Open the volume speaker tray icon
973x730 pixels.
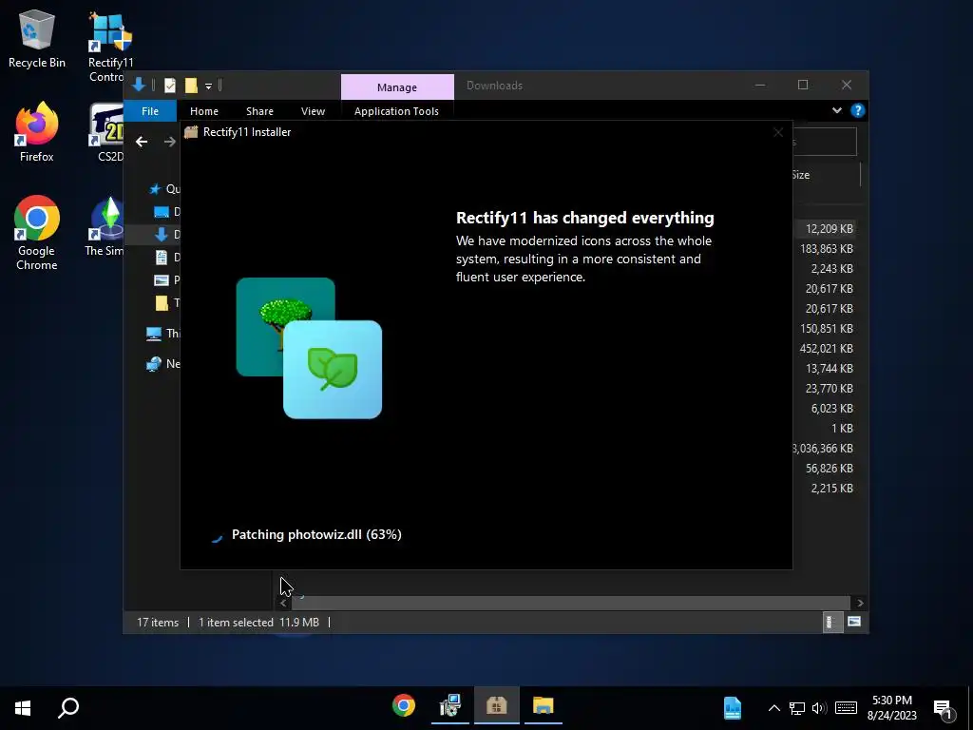click(819, 708)
